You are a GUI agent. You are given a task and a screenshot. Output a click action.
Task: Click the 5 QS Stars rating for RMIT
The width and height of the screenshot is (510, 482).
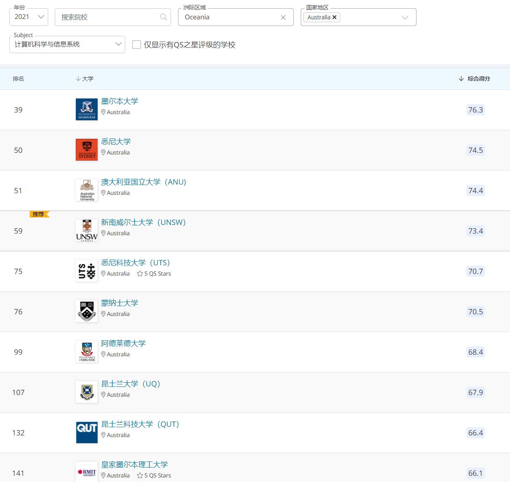click(x=154, y=475)
